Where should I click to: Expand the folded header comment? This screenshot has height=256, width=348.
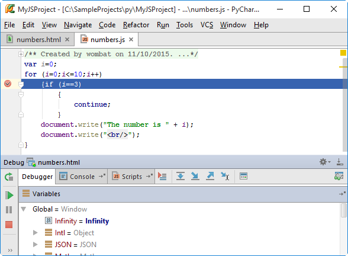pos(21,54)
